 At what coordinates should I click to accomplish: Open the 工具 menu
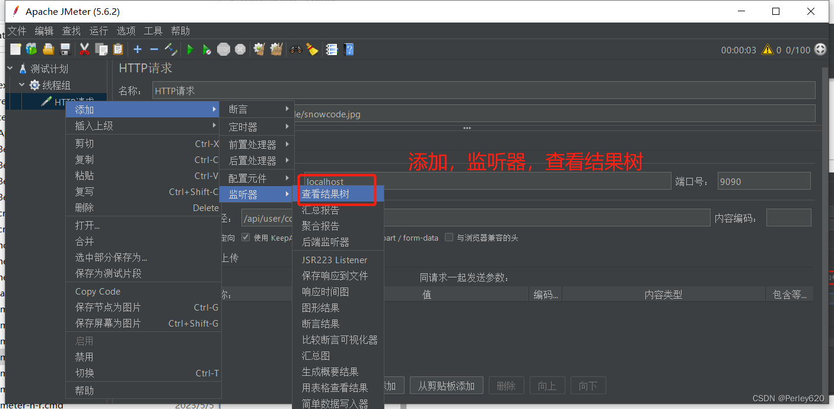153,31
